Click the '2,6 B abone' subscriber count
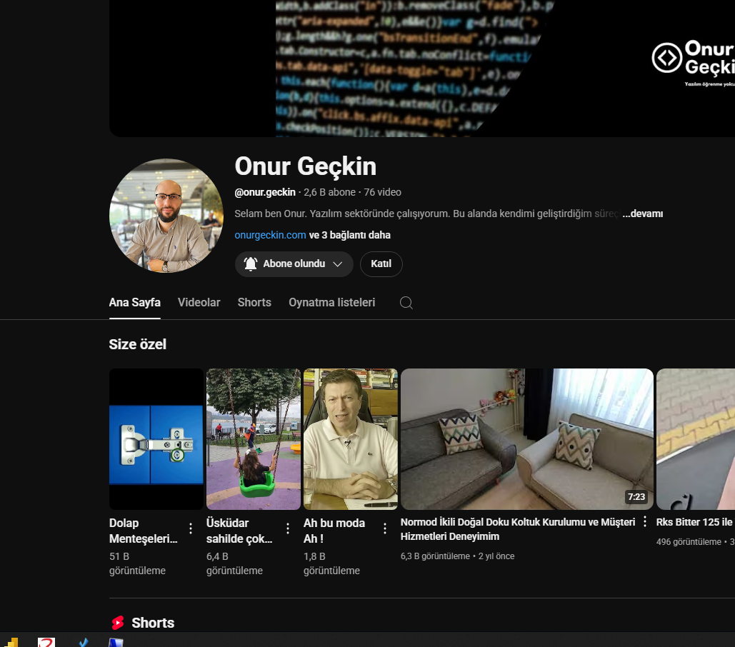The image size is (735, 647). [x=329, y=192]
